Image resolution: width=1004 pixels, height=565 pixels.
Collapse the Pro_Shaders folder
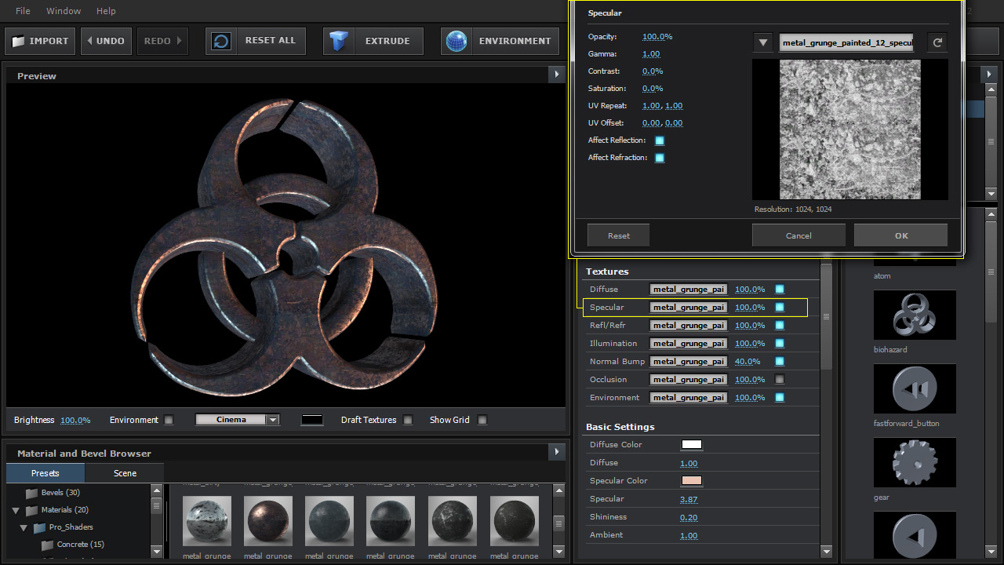(24, 528)
